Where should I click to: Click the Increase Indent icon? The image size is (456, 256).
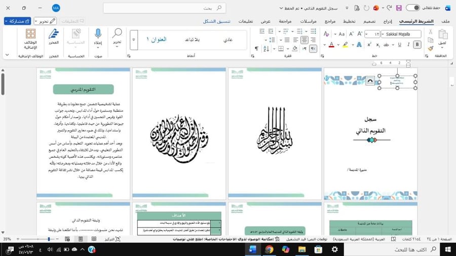tap(262, 31)
